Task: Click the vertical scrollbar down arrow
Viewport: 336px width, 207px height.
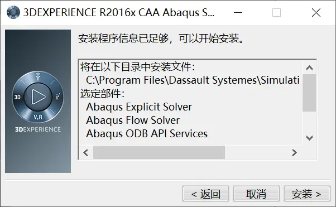Action: point(309,138)
